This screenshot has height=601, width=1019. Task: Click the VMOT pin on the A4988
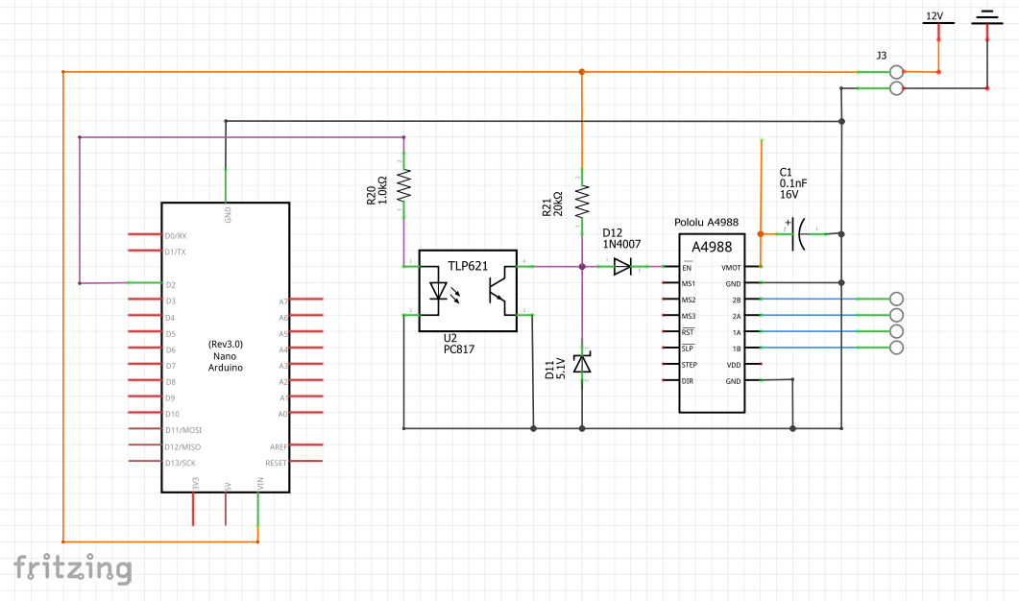tap(751, 268)
